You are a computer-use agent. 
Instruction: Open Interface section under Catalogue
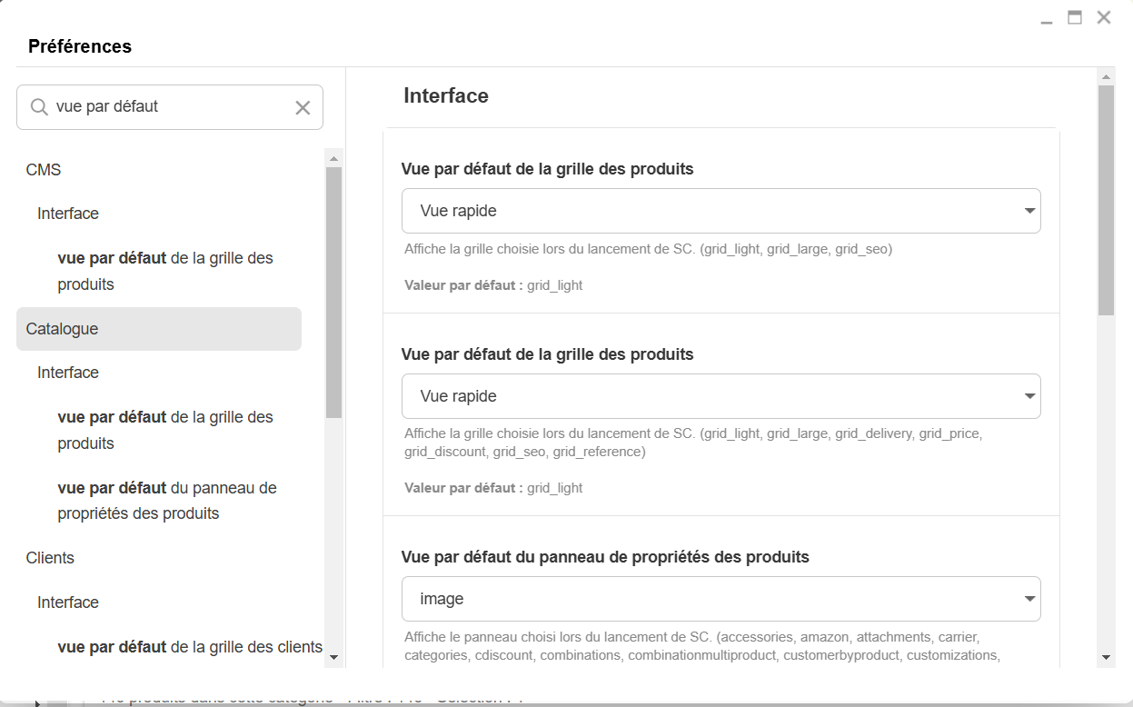[x=68, y=373]
